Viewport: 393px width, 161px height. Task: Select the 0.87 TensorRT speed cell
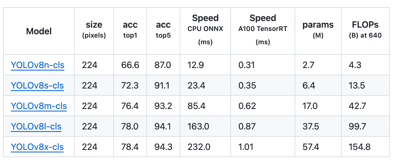tap(247, 127)
